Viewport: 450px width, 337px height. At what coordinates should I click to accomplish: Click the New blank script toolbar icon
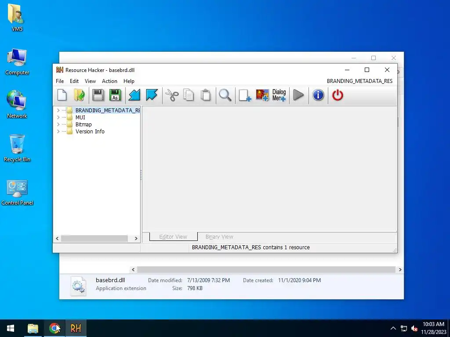point(62,95)
